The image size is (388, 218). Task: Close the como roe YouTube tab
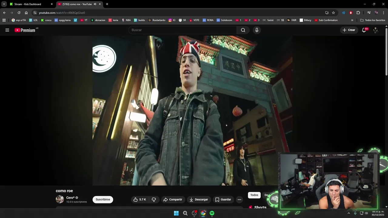click(100, 4)
